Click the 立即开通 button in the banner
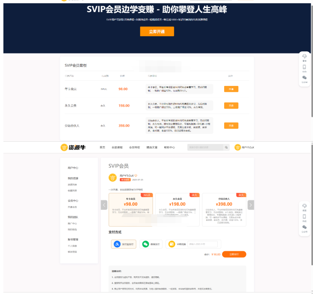The width and height of the screenshot is (313, 294). click(156, 32)
